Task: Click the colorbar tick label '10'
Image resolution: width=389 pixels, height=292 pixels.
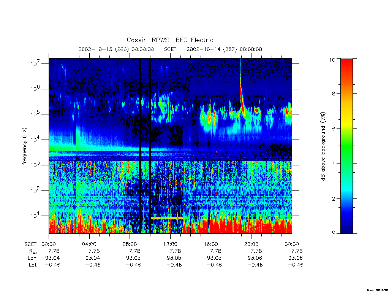Action: tap(332, 60)
